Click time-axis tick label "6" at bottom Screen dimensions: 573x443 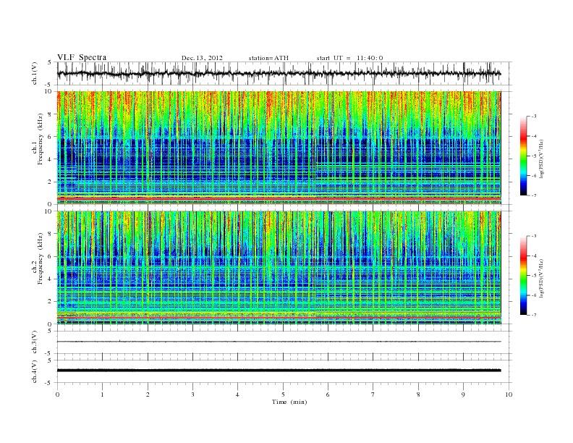click(x=328, y=395)
